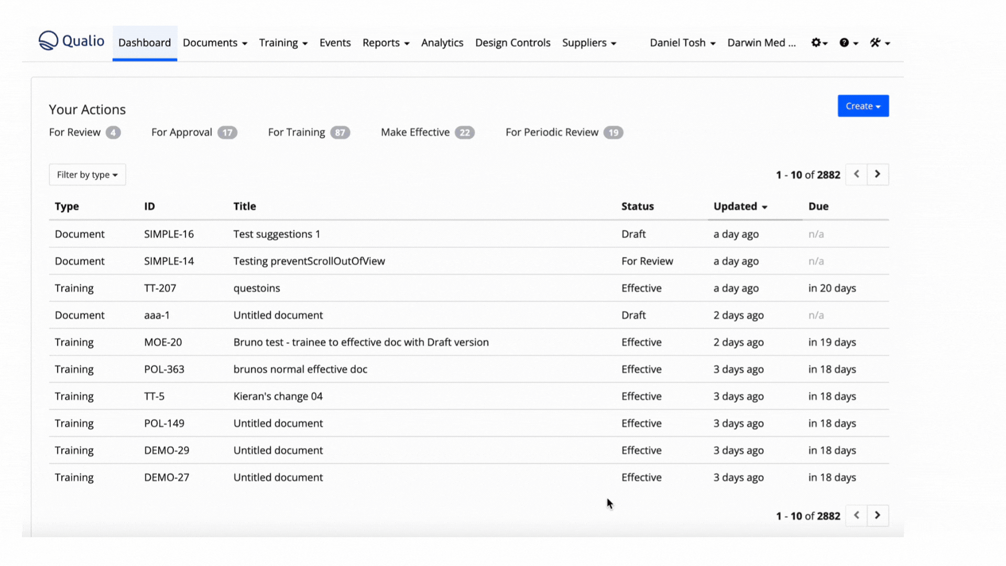Expand the Training menu

[283, 43]
